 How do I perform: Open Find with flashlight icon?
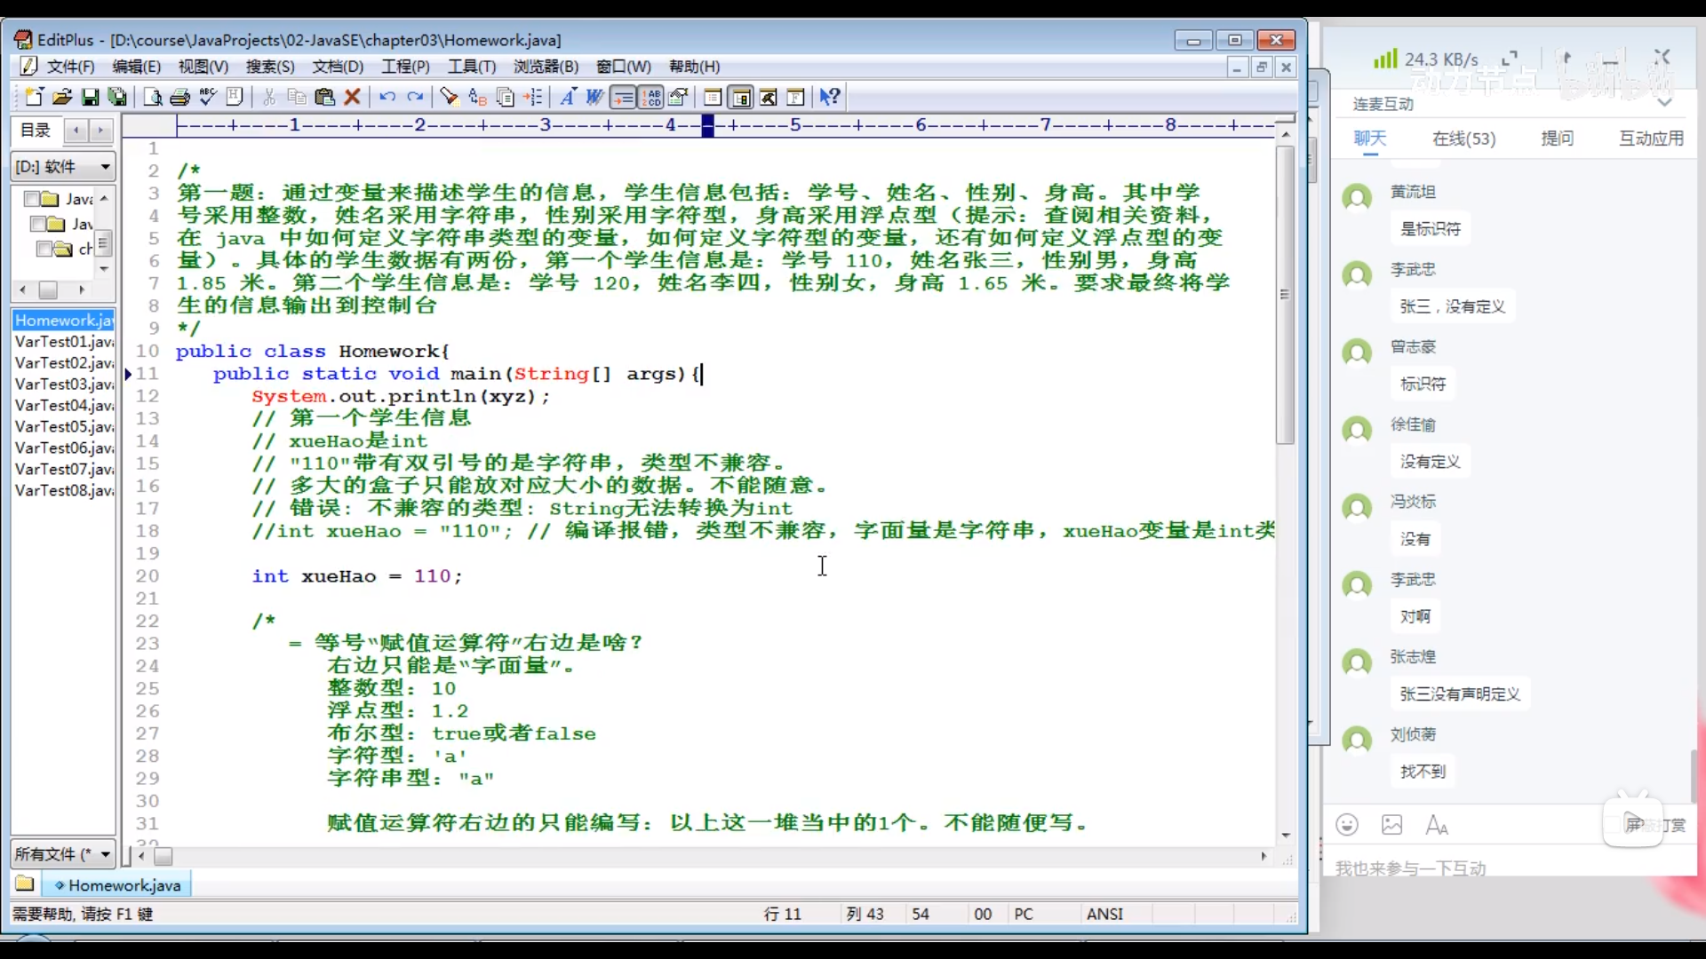(x=450, y=97)
